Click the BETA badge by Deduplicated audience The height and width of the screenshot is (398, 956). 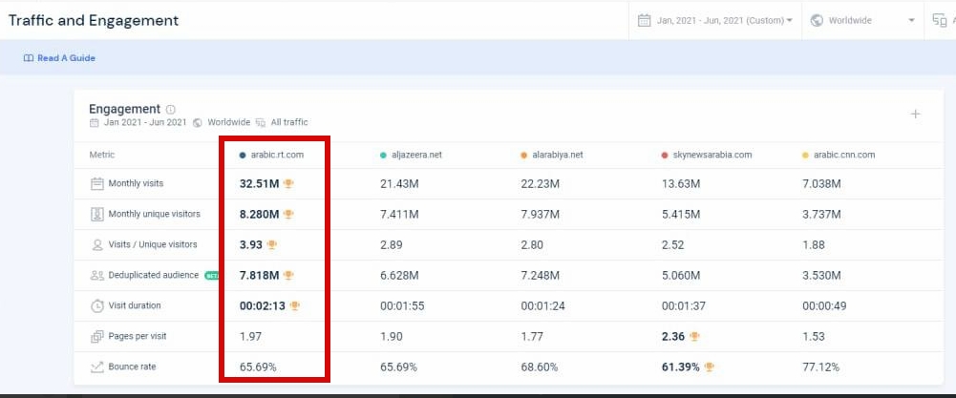click(x=212, y=276)
